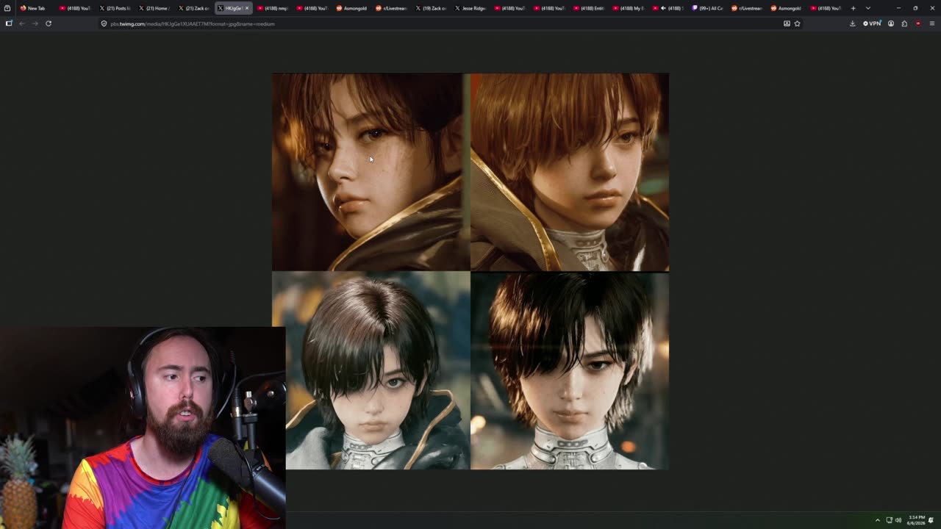This screenshot has height=529, width=941.
Task: Open the browser downloads panel
Action: (x=852, y=24)
